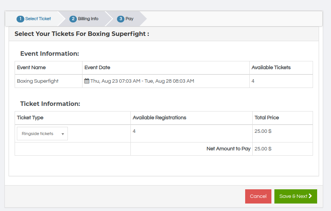This screenshot has width=331, height=211.
Task: Click the Total Price column header
Action: coord(267,117)
